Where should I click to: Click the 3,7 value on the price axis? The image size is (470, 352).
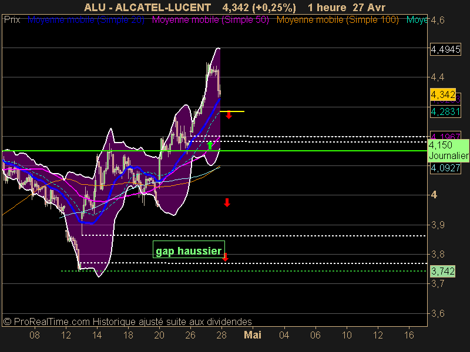(x=438, y=283)
